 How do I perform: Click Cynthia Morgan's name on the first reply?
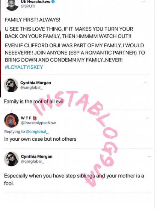(36, 83)
